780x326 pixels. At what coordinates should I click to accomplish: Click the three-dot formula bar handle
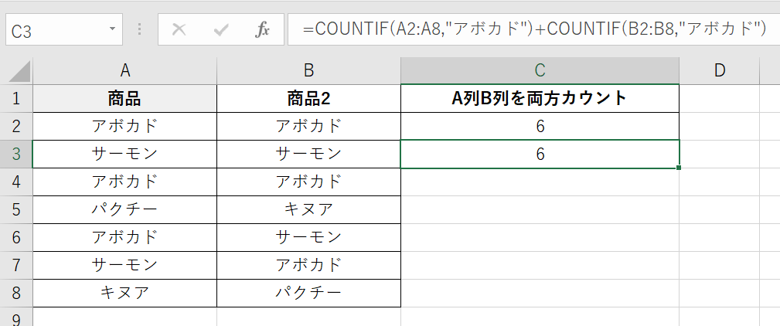tap(140, 30)
